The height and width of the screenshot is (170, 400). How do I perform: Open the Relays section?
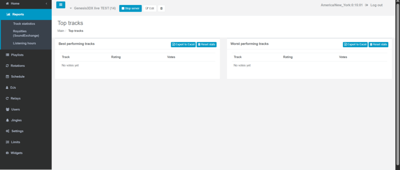pyautogui.click(x=16, y=99)
